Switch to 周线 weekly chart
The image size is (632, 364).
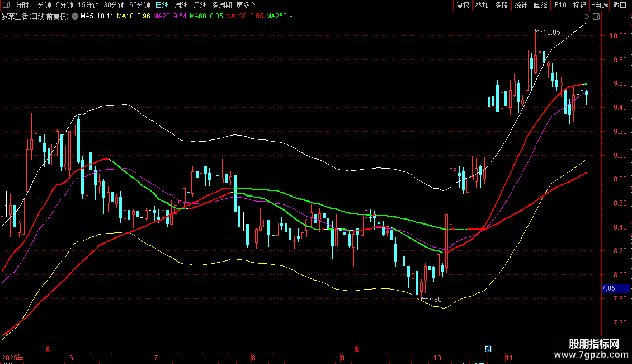pyautogui.click(x=181, y=5)
